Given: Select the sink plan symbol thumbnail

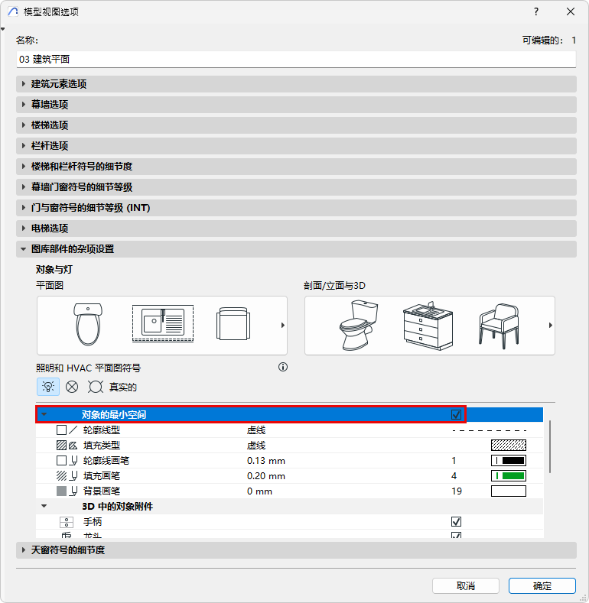Looking at the screenshot, I should (x=163, y=323).
